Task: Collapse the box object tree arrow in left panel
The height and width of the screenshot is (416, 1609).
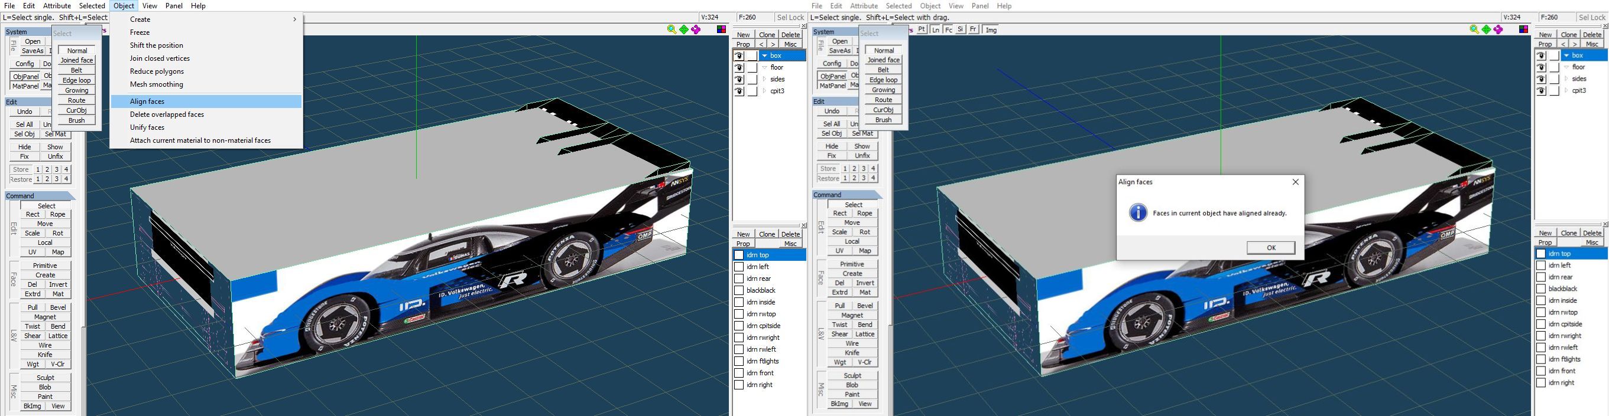Action: (x=764, y=55)
